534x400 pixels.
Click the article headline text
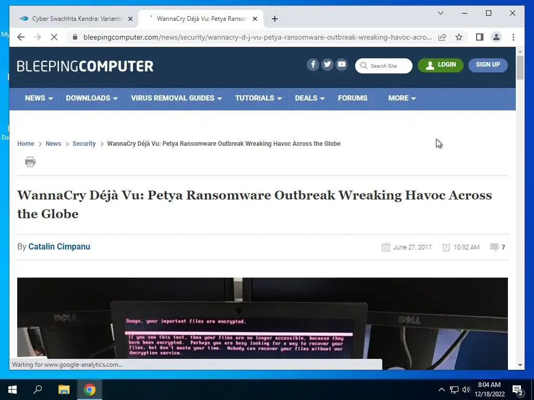click(254, 204)
